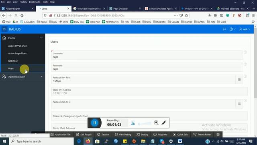The image size is (257, 145).
Task: Click the recorder audio level icon
Action: (x=133, y=123)
